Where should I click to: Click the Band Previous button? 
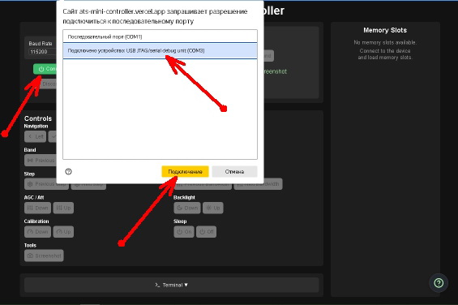[x=41, y=161]
